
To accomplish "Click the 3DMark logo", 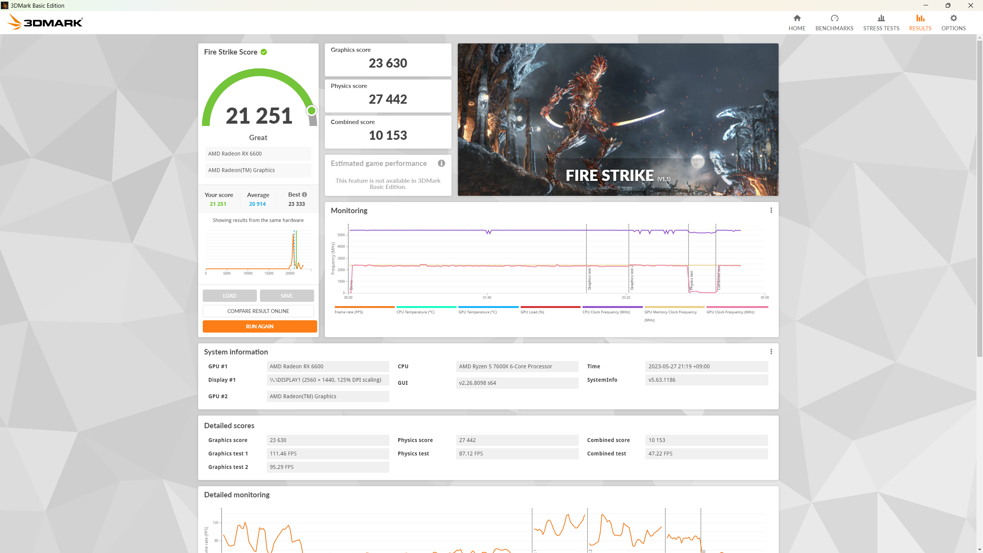I will (x=45, y=22).
